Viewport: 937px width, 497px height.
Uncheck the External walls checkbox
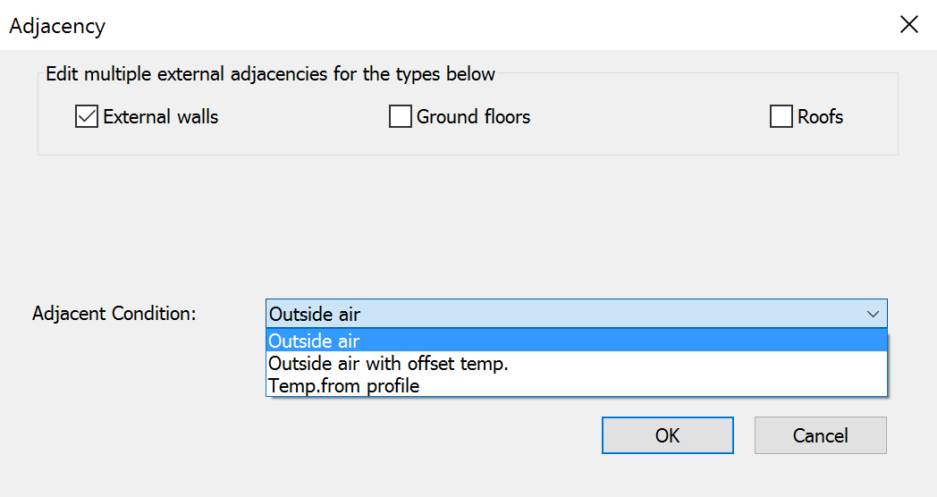pos(87,117)
